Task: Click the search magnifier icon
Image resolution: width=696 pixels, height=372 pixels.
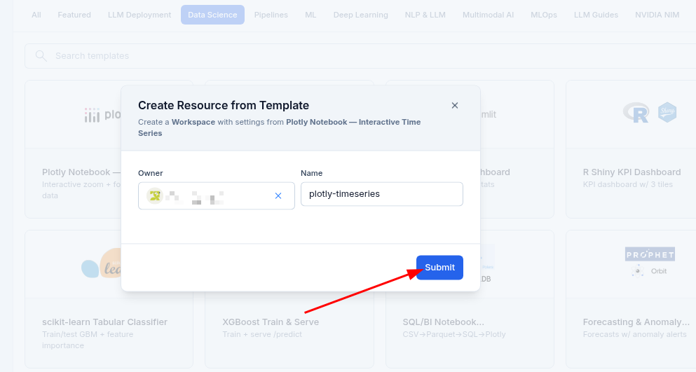Action: tap(41, 56)
